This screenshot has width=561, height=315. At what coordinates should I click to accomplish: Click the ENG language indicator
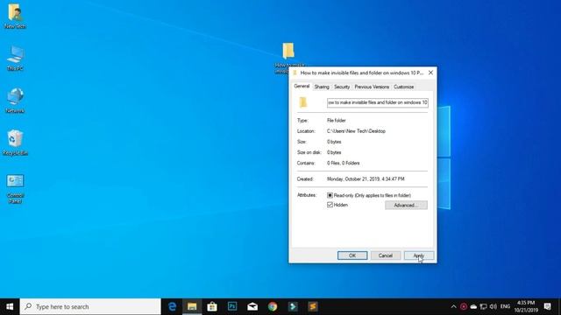505,306
